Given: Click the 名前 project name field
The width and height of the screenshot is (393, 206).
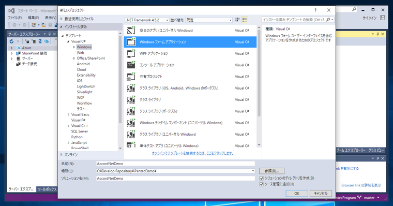Looking at the screenshot, I should point(175,164).
